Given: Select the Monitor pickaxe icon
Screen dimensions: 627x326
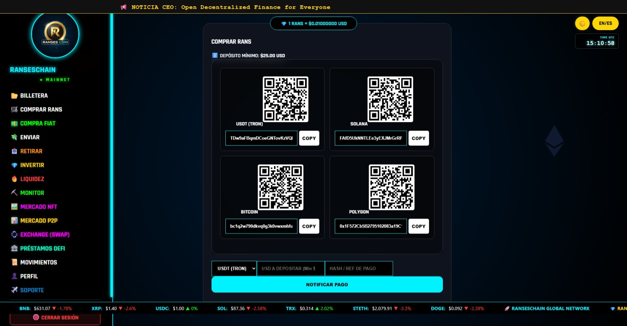Looking at the screenshot, I should point(14,193).
